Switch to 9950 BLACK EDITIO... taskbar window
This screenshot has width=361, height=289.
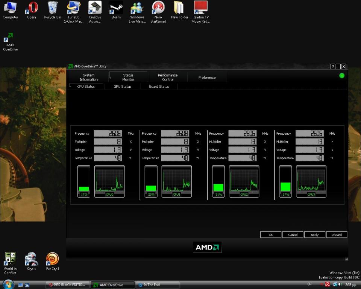coord(67,285)
